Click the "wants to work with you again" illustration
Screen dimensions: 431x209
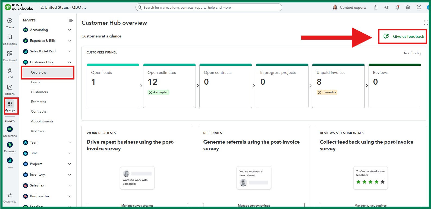pyautogui.click(x=137, y=178)
